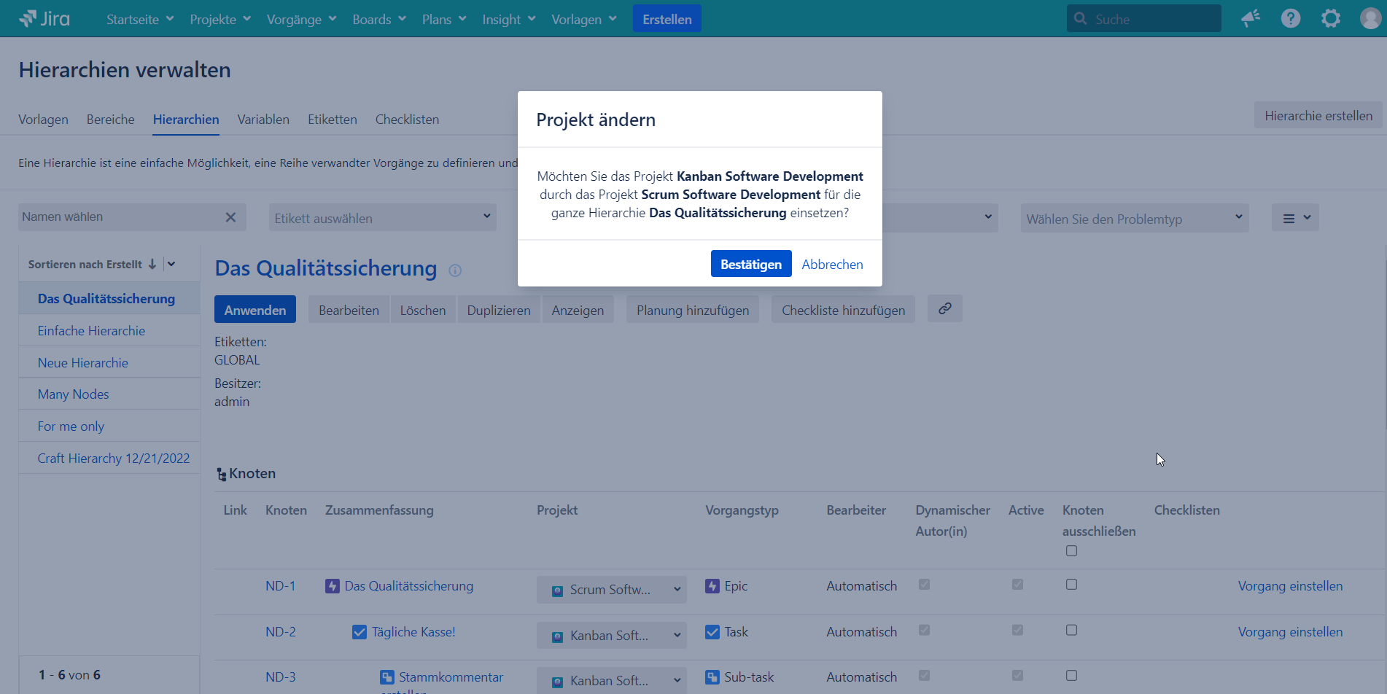Open the help question mark icon
This screenshot has width=1387, height=694.
tap(1290, 19)
